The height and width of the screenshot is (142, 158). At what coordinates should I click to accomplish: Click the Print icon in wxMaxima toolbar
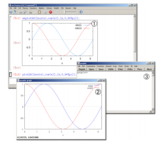[x=21, y=12]
